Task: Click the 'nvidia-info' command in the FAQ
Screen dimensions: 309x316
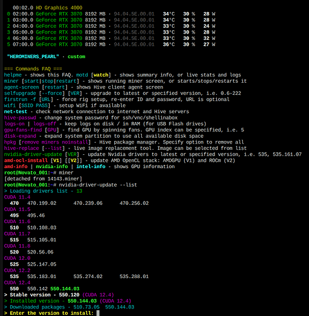Action: point(52,167)
